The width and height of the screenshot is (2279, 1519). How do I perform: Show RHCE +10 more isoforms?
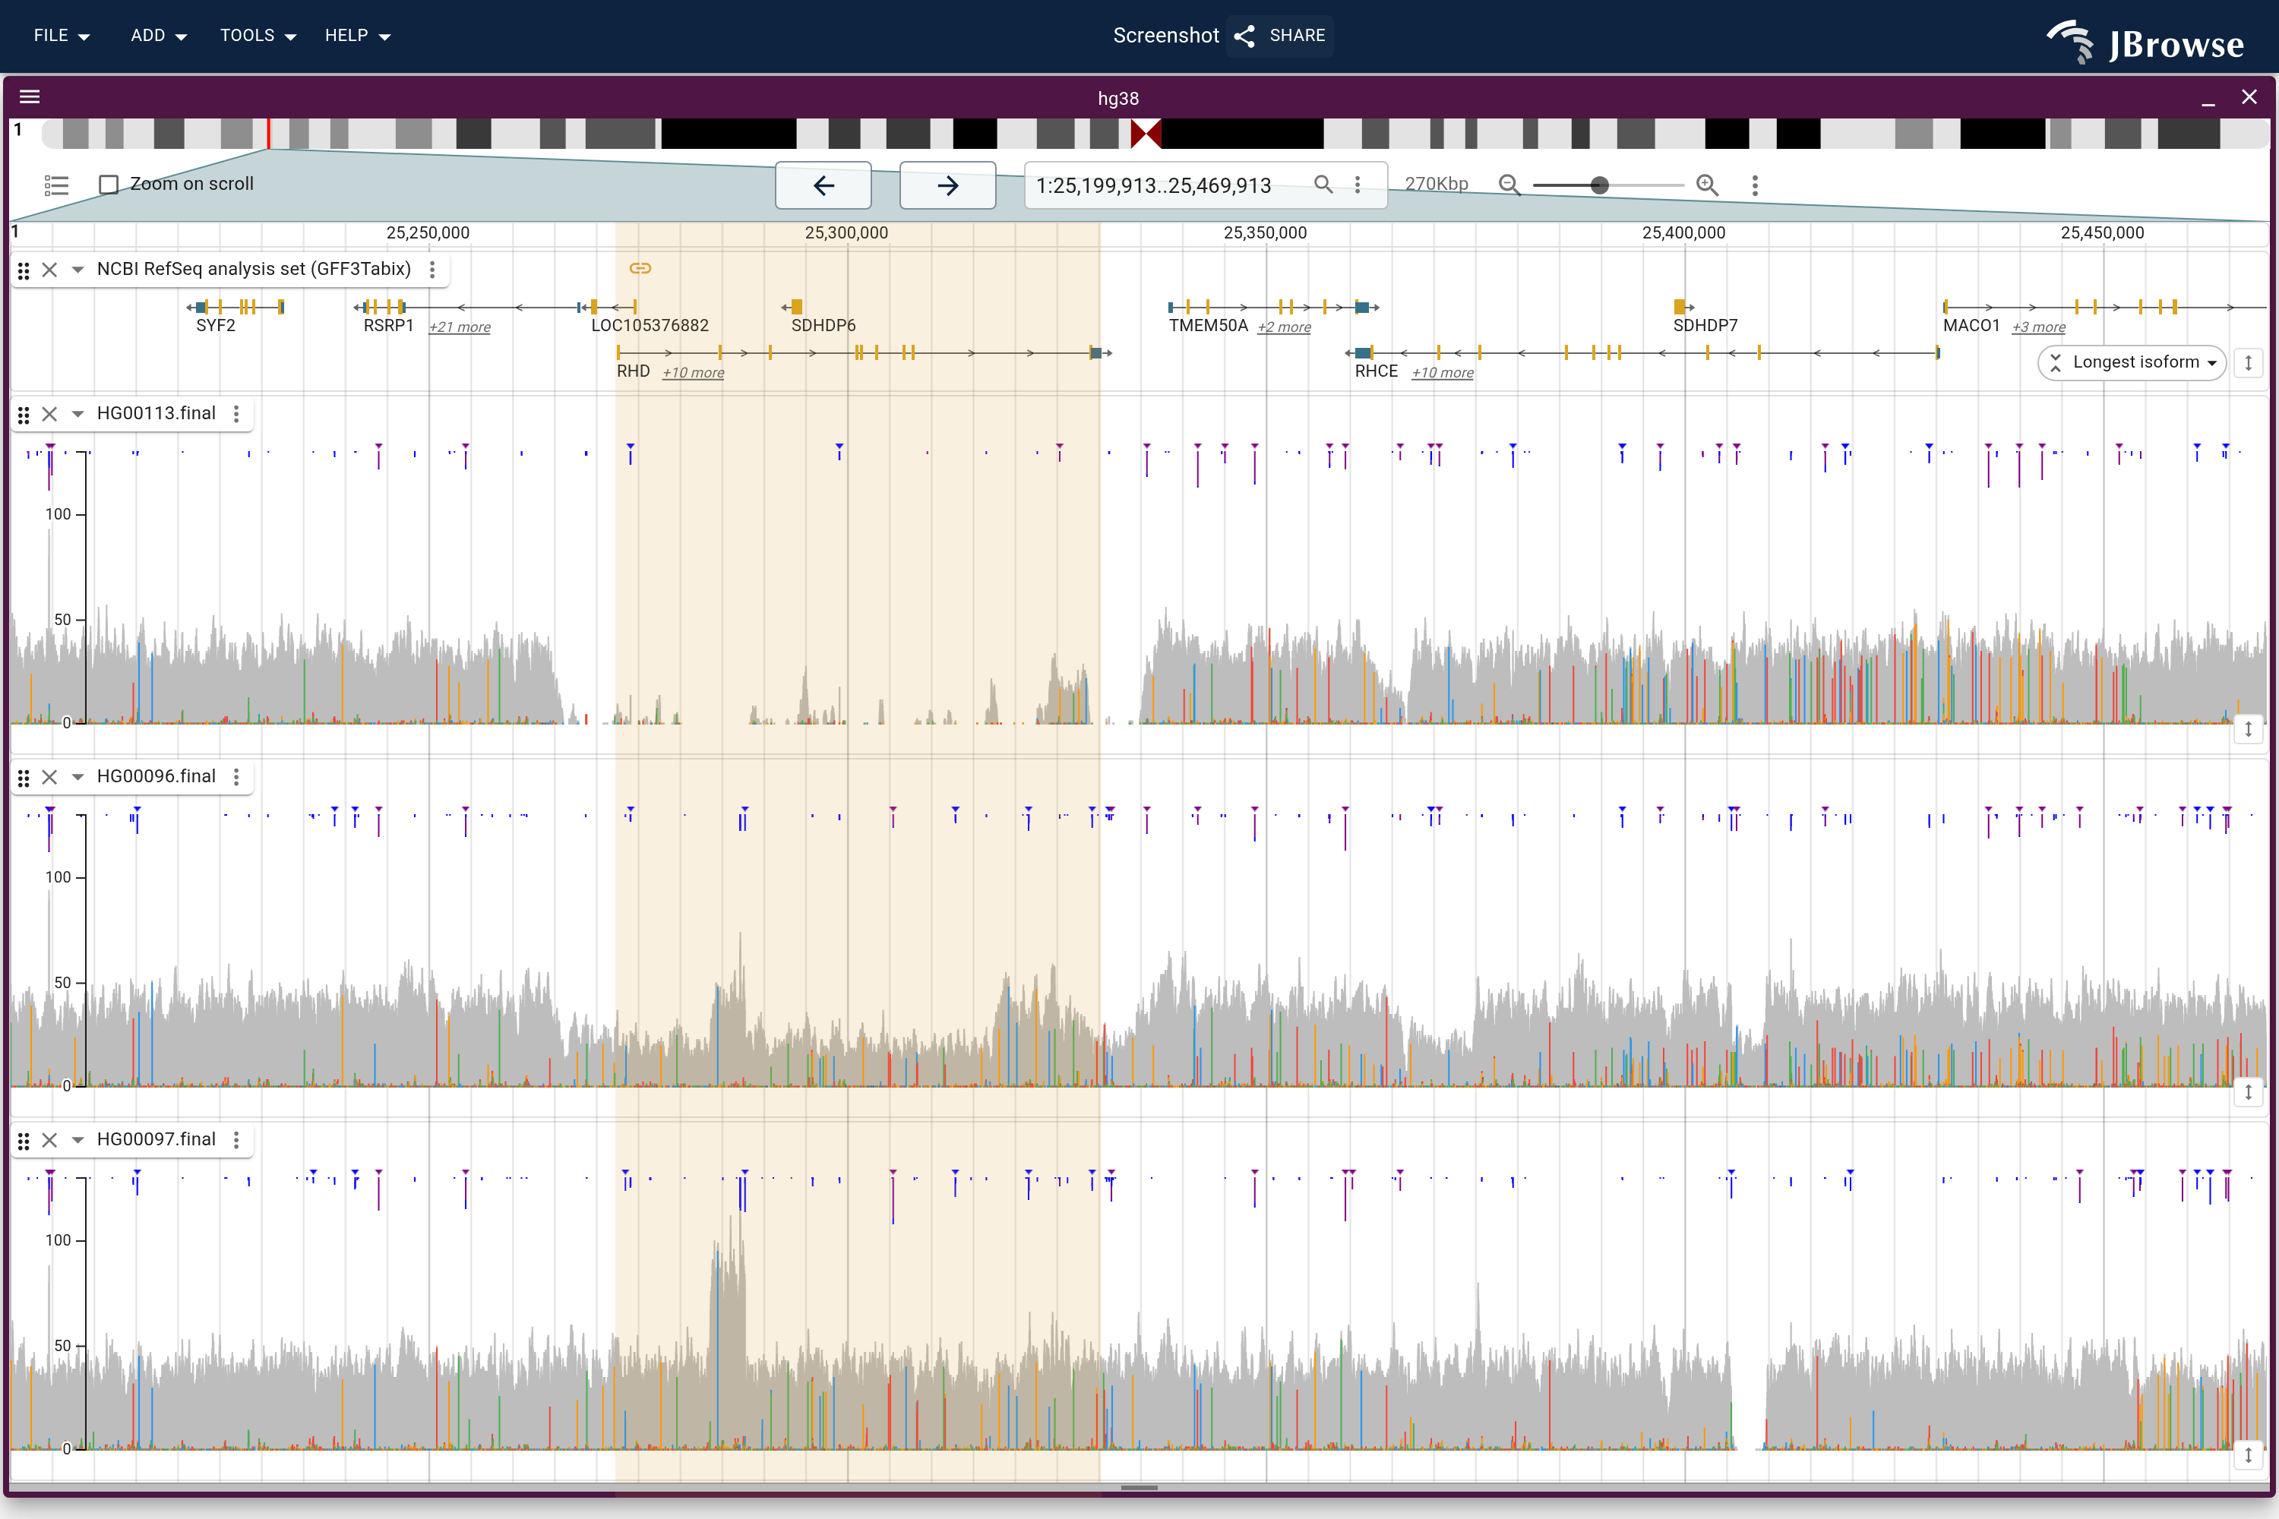tap(1443, 373)
